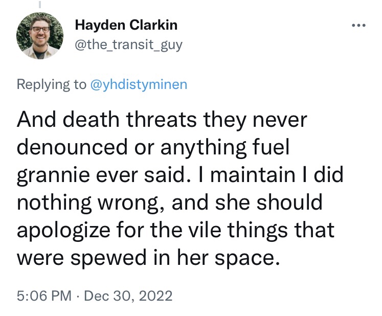Click the @the_transit_guy handle
Image resolution: width=382 pixels, height=316 pixels.
[x=128, y=45]
